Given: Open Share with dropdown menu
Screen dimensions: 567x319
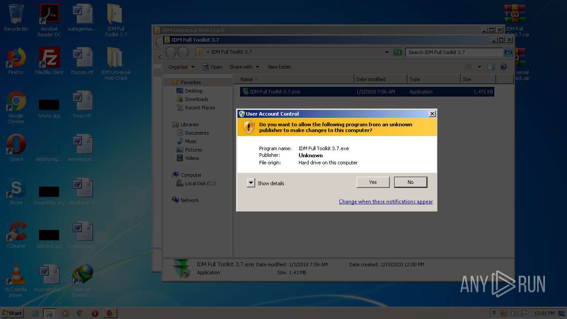Looking at the screenshot, I should 244,67.
